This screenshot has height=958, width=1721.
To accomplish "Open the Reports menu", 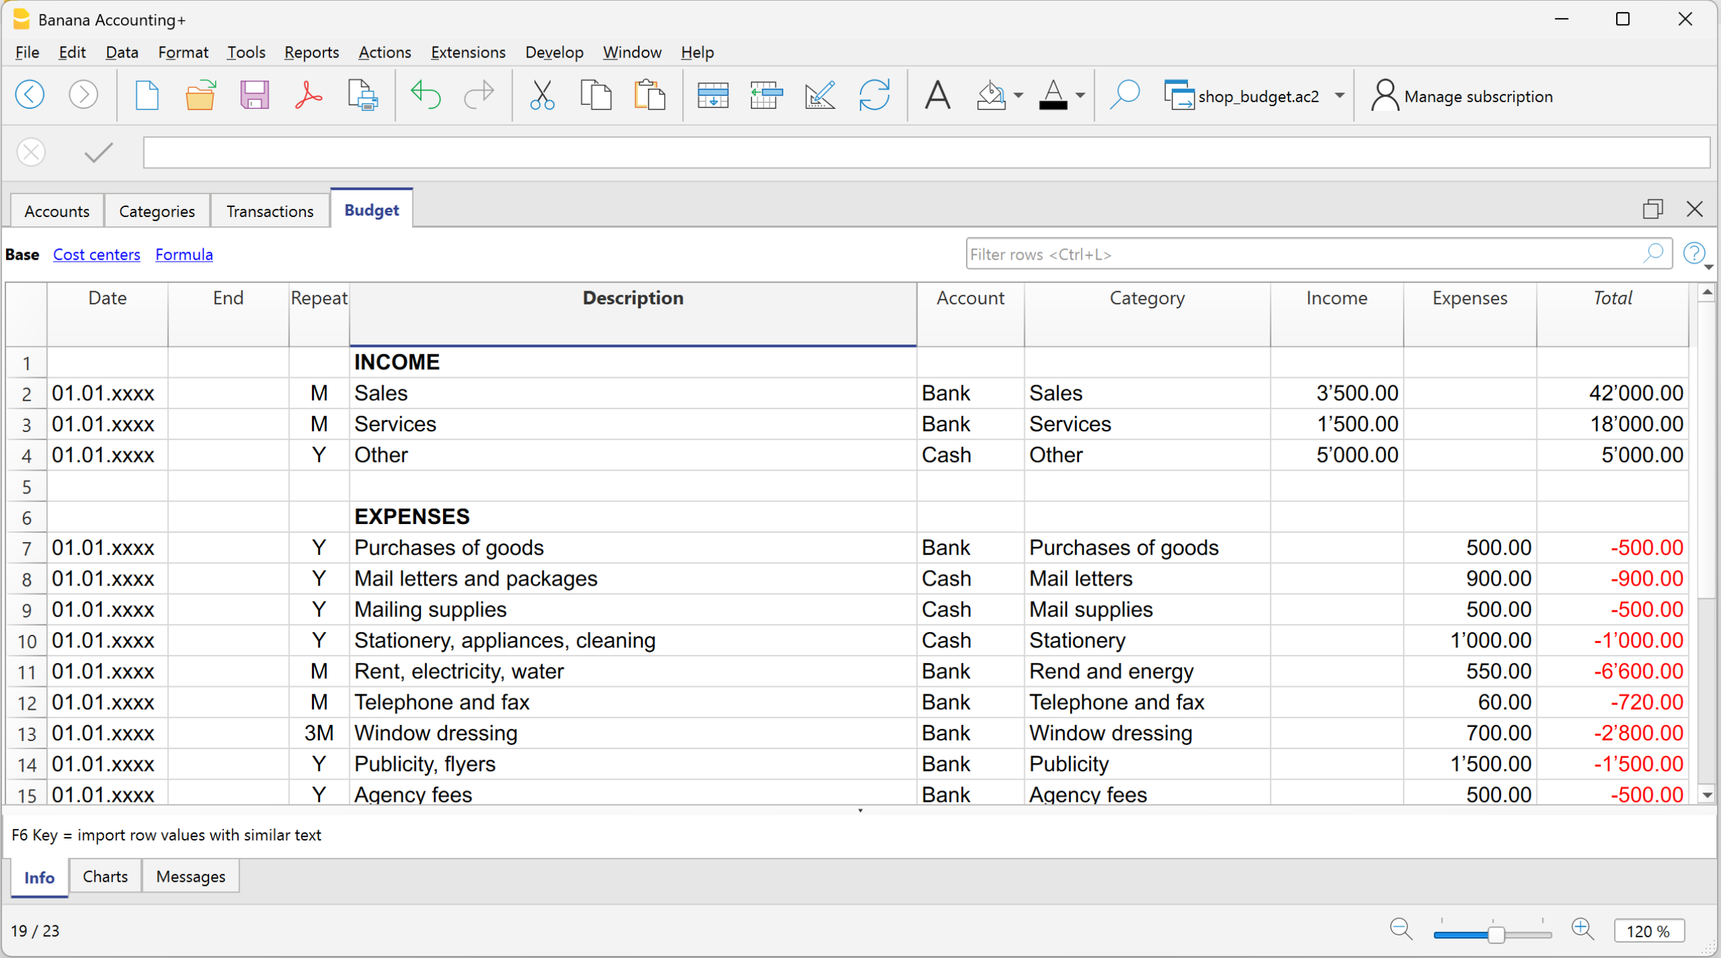I will (x=311, y=52).
